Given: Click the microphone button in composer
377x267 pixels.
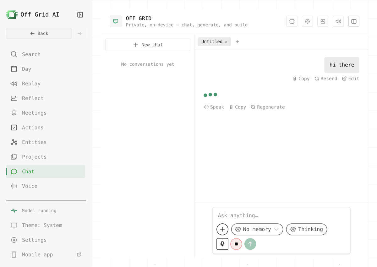Looking at the screenshot, I should tap(222, 244).
